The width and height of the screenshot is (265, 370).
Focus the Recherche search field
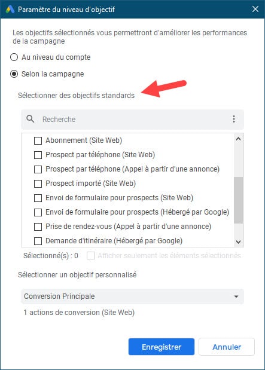click(x=133, y=119)
